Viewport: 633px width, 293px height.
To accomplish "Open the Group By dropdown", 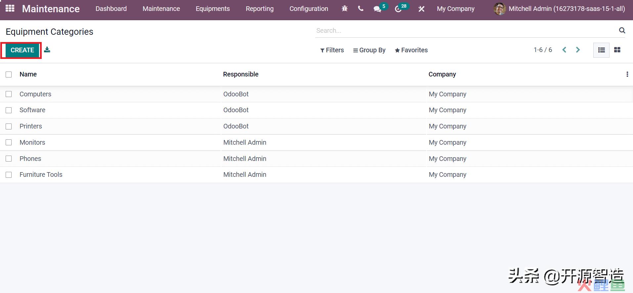I will (x=369, y=50).
